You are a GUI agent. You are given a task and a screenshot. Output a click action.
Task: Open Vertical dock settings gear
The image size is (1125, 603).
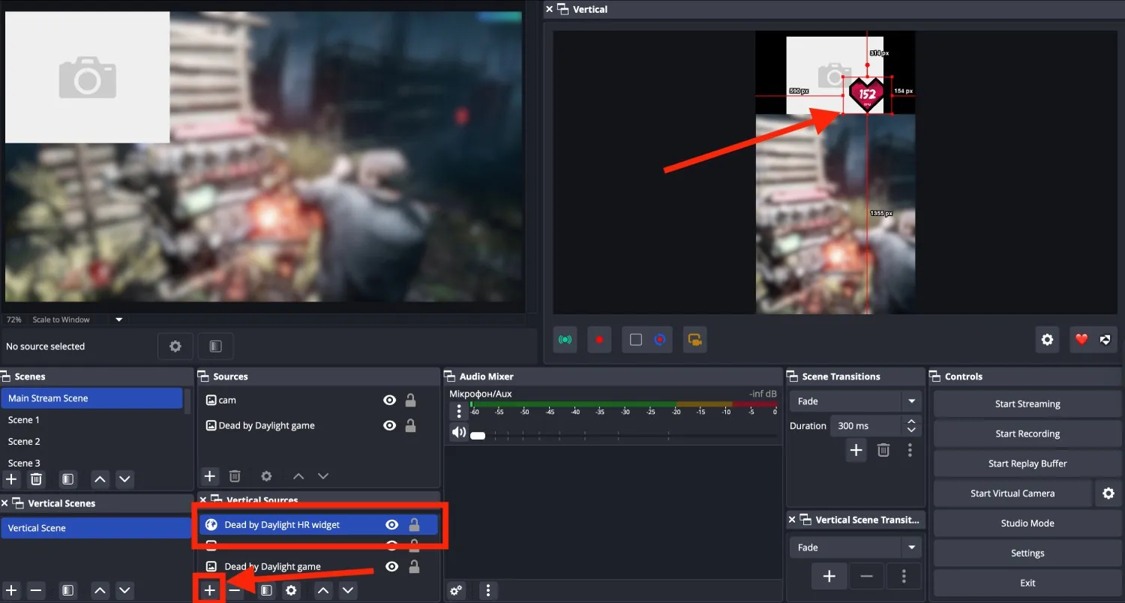coord(1047,340)
